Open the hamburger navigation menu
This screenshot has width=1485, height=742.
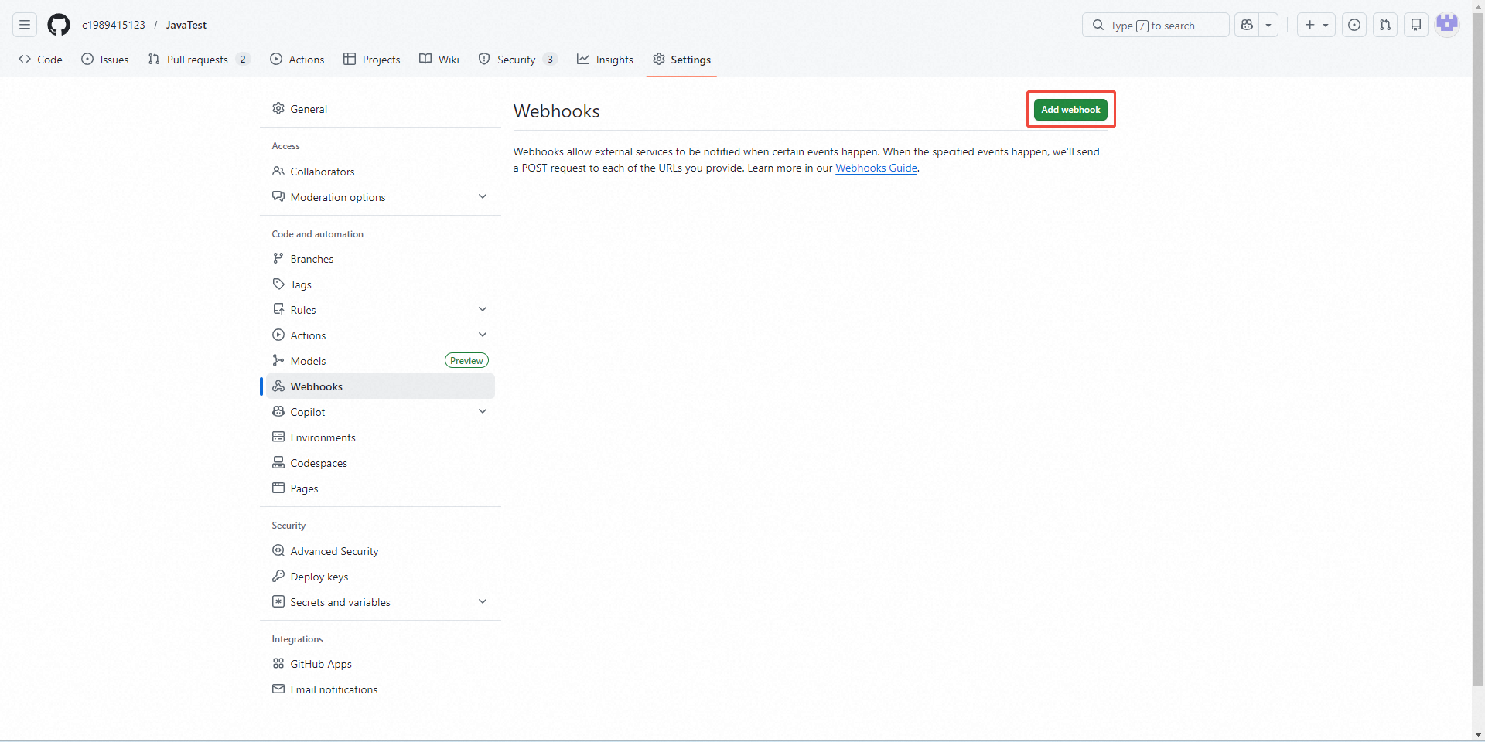[25, 25]
